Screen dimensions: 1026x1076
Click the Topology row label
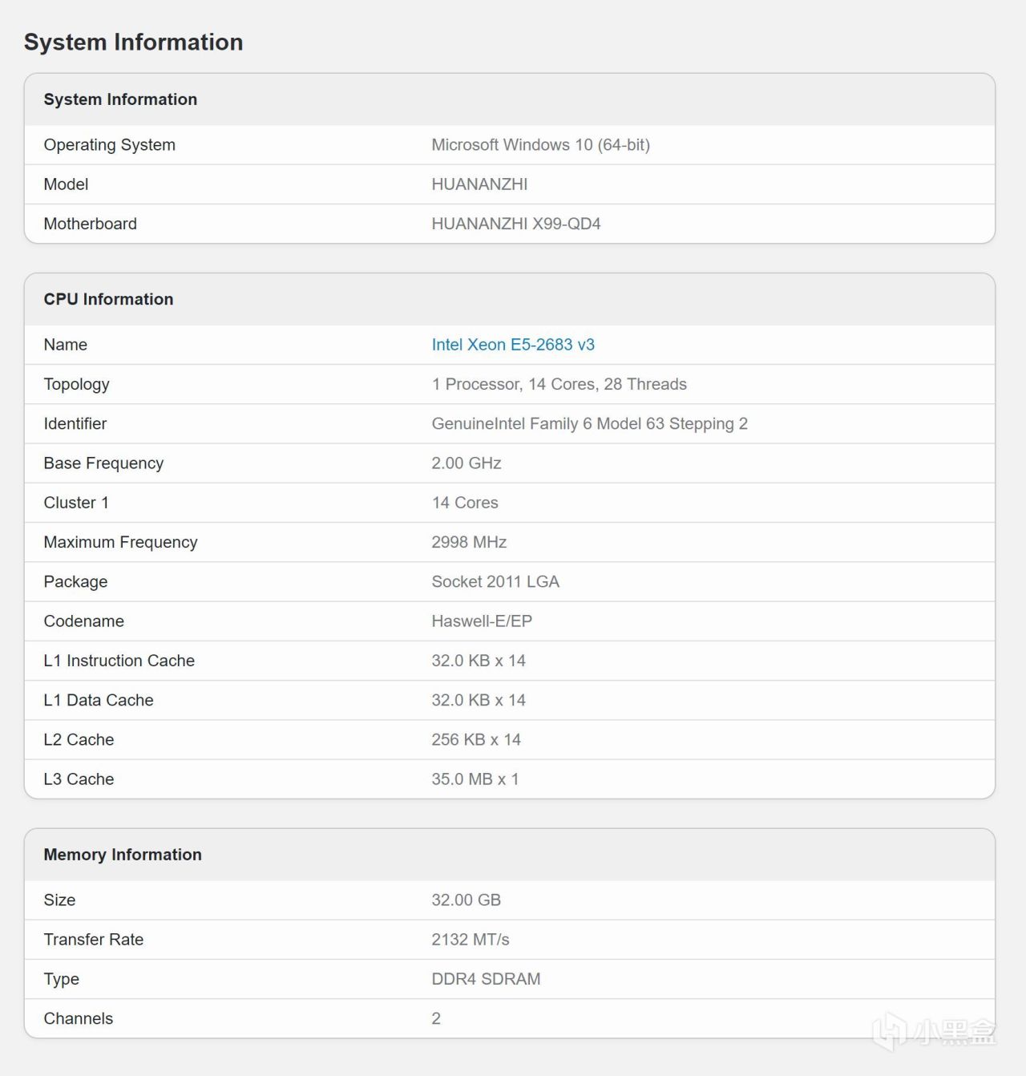point(76,384)
